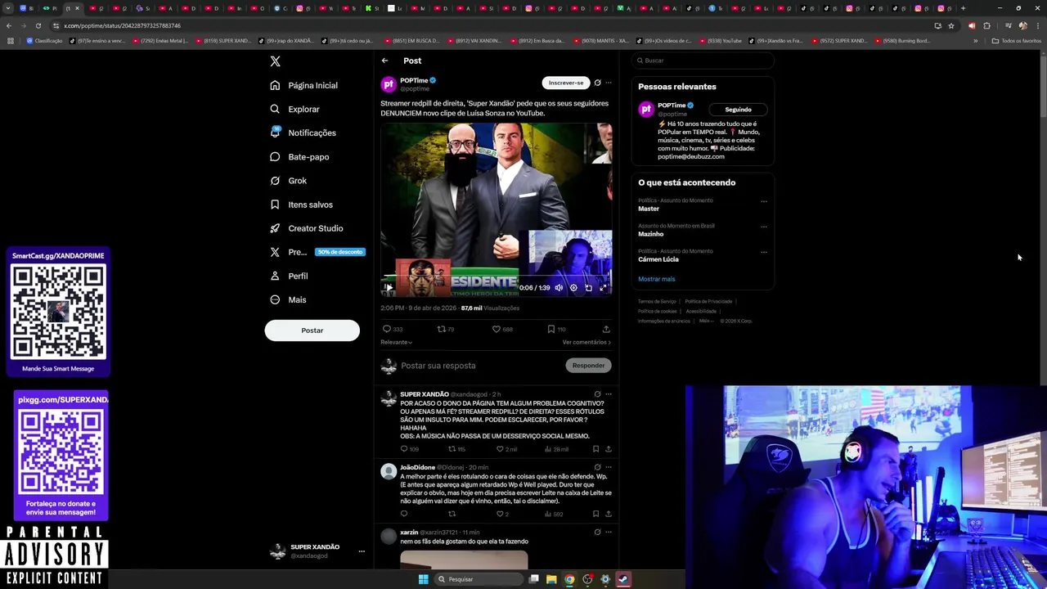1047x589 pixels.
Task: Open the Explorar section
Action: [294, 109]
